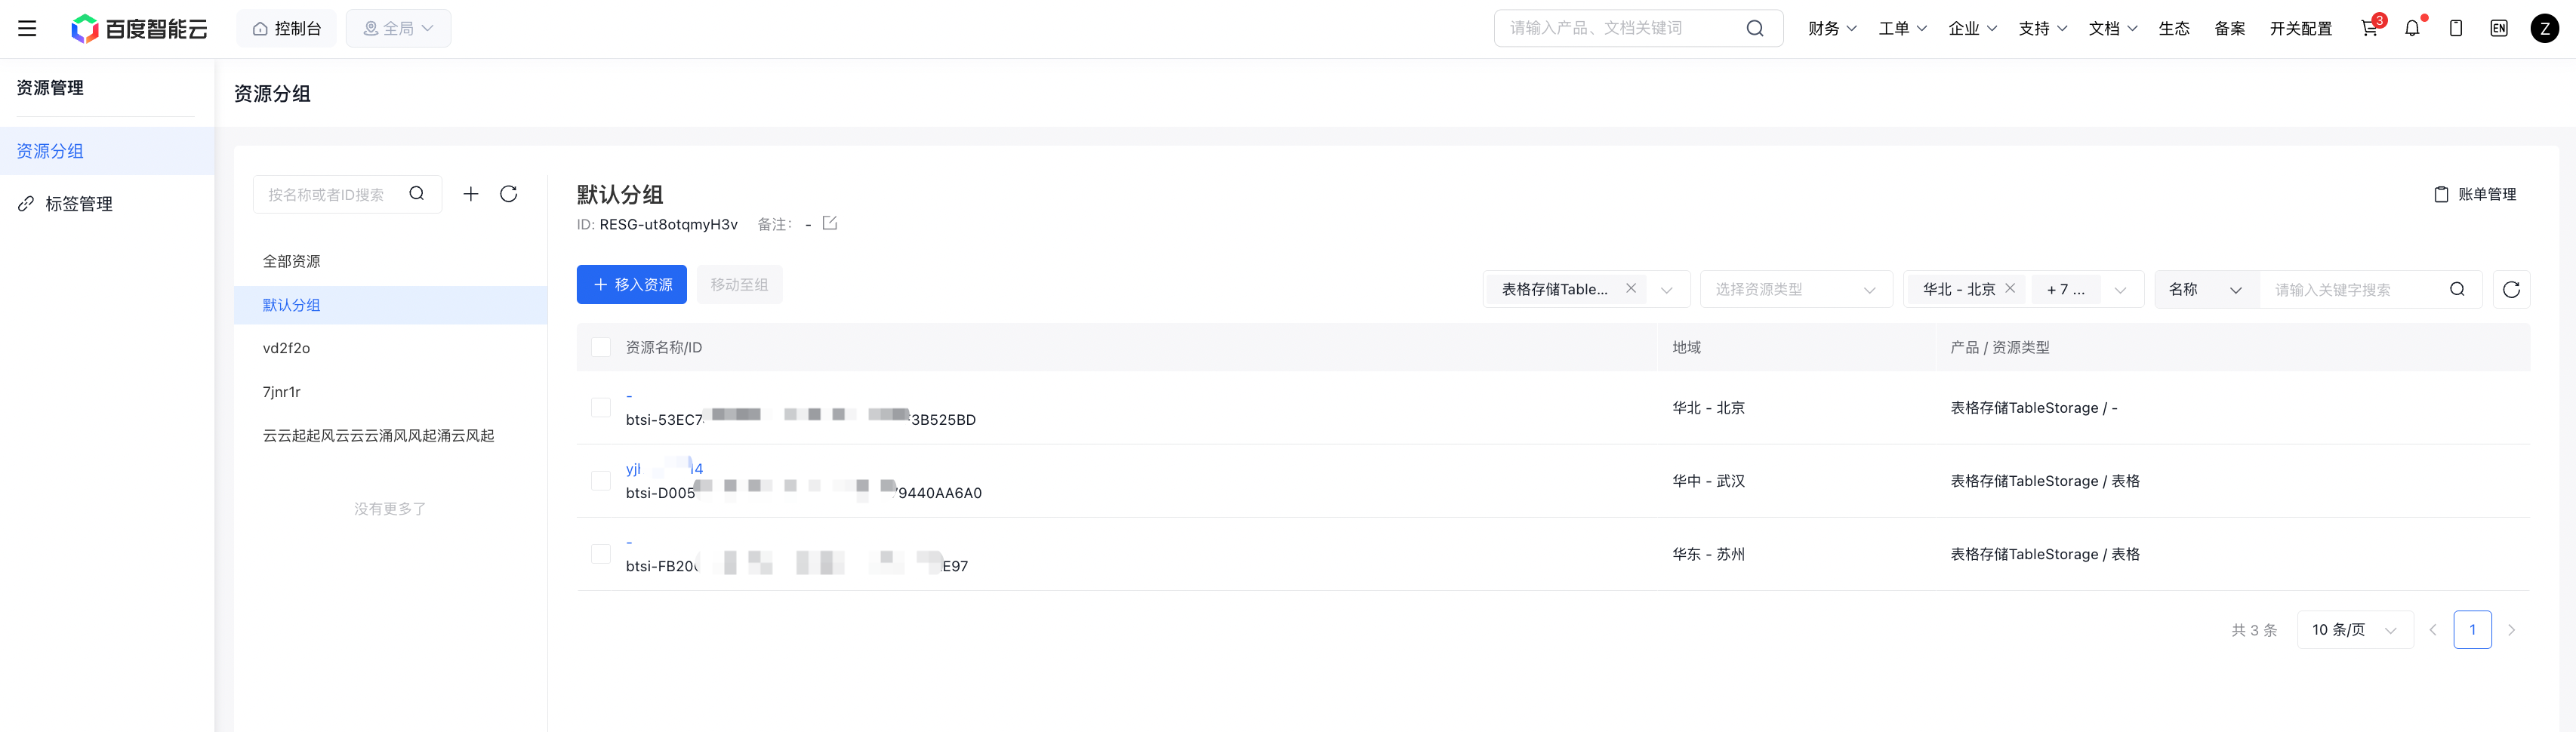This screenshot has width=2576, height=732.
Task: Refresh the resource table
Action: pyautogui.click(x=2510, y=290)
